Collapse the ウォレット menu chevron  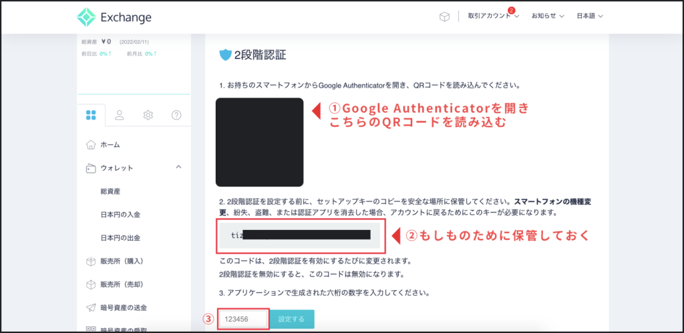178,167
